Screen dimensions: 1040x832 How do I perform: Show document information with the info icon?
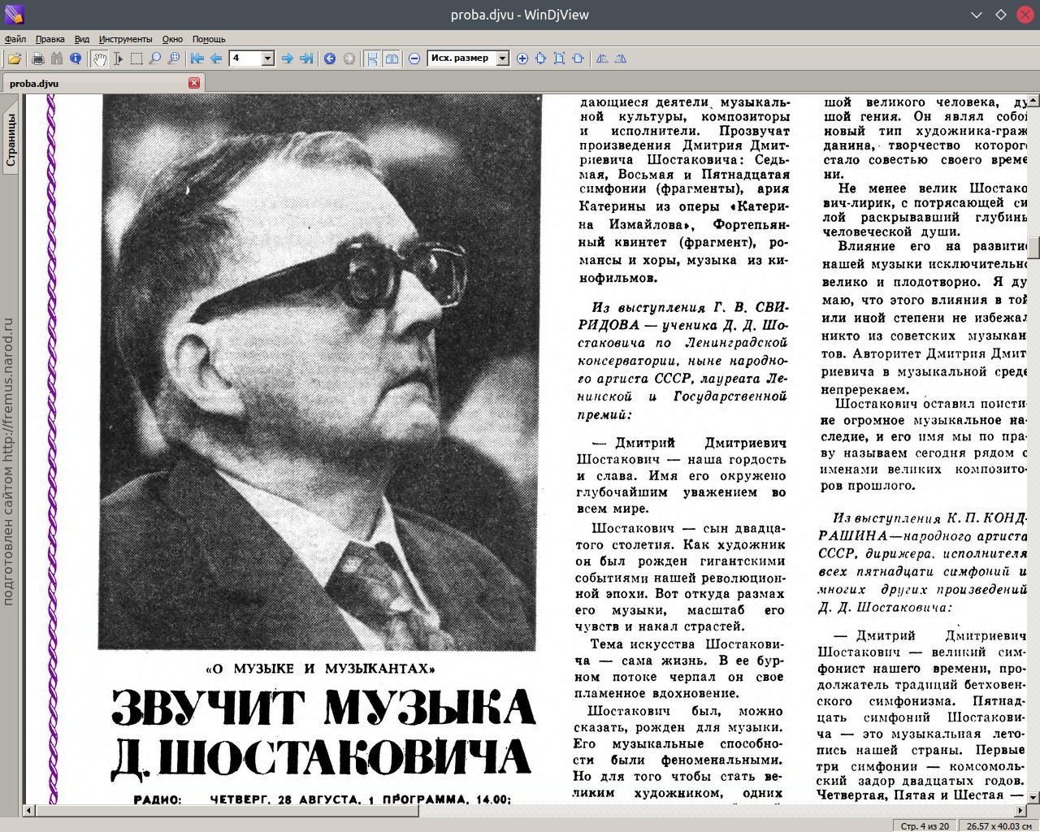click(x=76, y=58)
